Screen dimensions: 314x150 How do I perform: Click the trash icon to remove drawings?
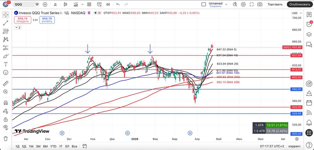tap(5, 139)
